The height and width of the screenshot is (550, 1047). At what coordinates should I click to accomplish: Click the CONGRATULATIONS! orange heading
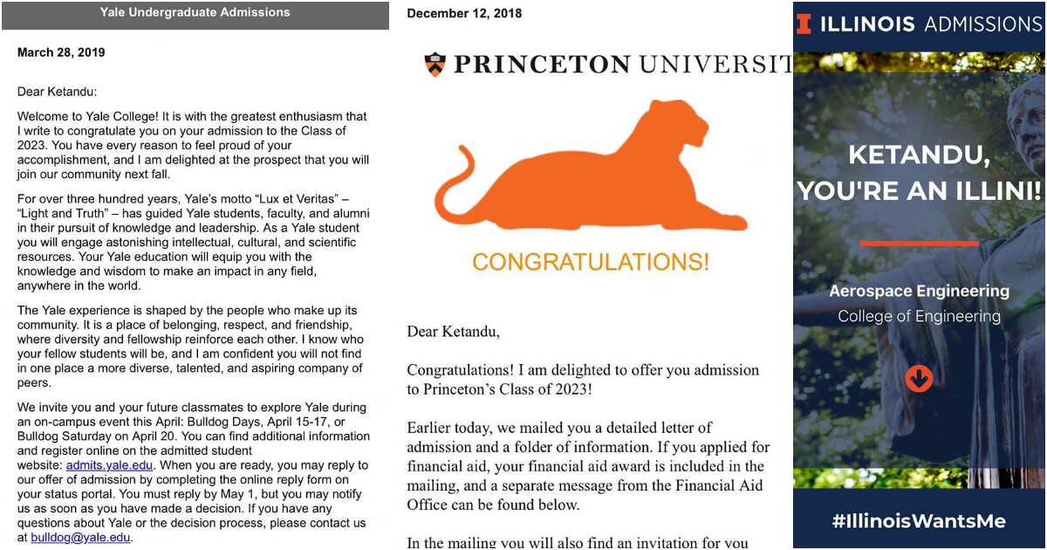pyautogui.click(x=591, y=261)
